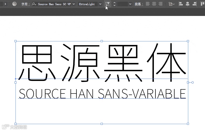Click the font search magnifier icon
The height and width of the screenshot is (131, 205).
[x=34, y=4]
